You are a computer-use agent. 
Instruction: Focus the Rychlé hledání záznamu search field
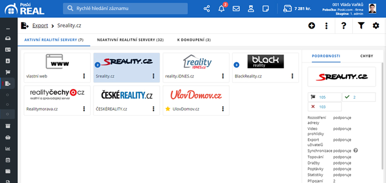[125, 9]
